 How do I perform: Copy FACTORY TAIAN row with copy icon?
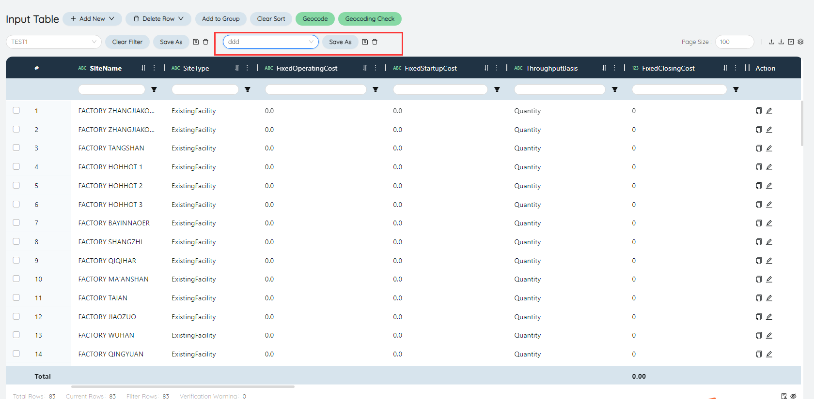coord(759,298)
